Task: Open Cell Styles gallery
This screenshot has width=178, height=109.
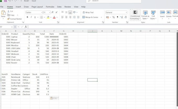Action: point(153,15)
